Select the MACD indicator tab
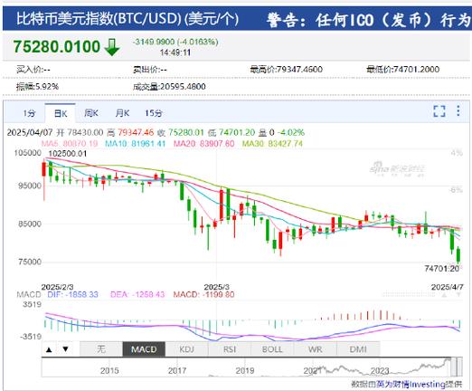The height and width of the screenshot is (391, 472). pyautogui.click(x=144, y=349)
